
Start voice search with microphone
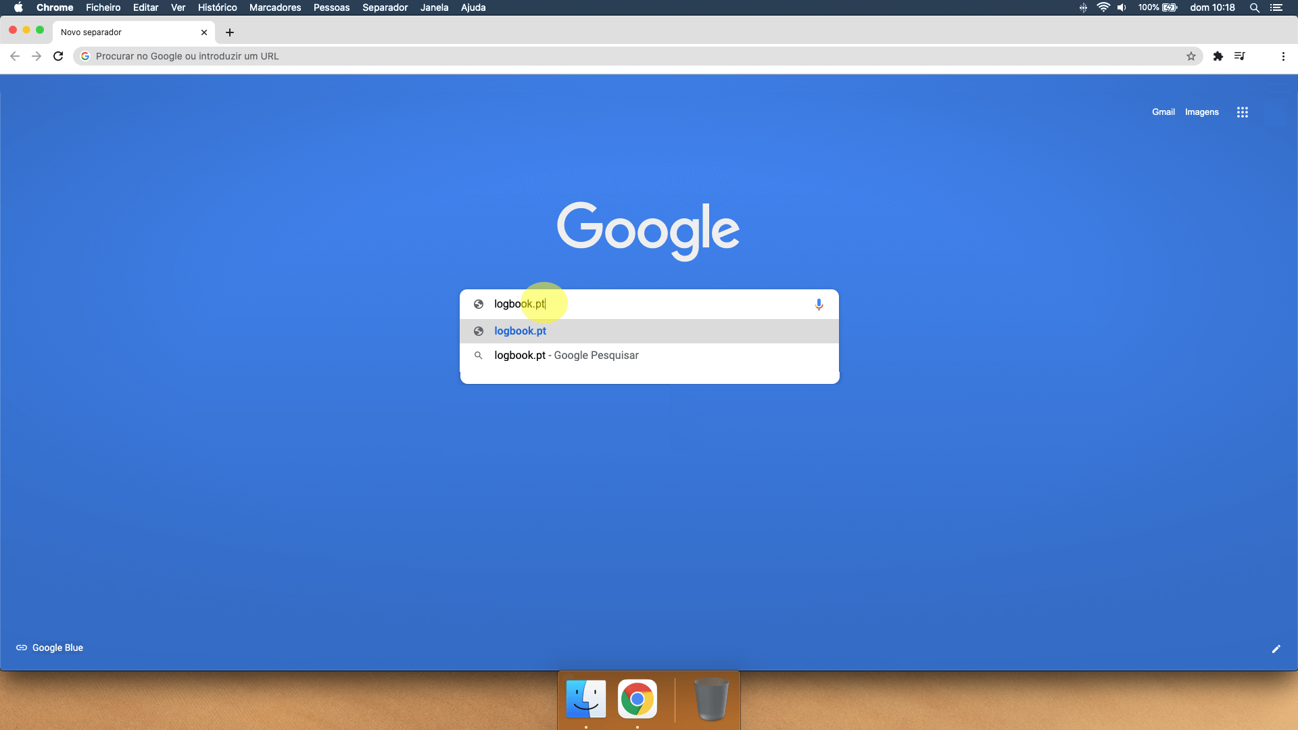[819, 304]
